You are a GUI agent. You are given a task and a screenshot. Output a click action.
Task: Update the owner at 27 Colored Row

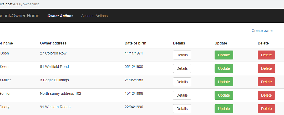(x=224, y=55)
